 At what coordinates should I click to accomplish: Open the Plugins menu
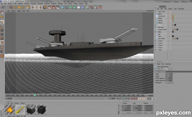(76, 4)
